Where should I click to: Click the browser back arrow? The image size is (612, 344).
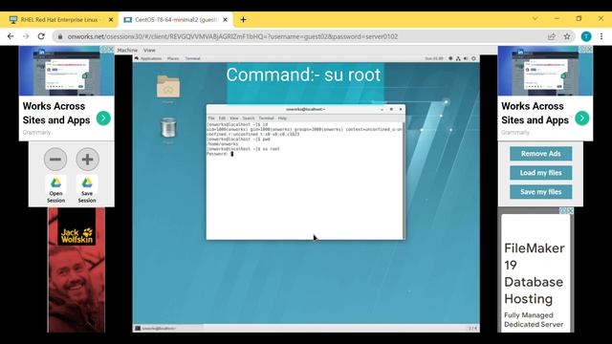point(11,36)
